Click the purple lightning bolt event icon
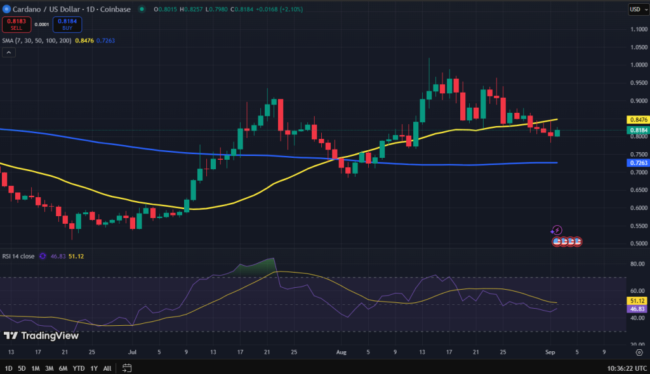Image resolution: width=650 pixels, height=374 pixels. pyautogui.click(x=557, y=230)
